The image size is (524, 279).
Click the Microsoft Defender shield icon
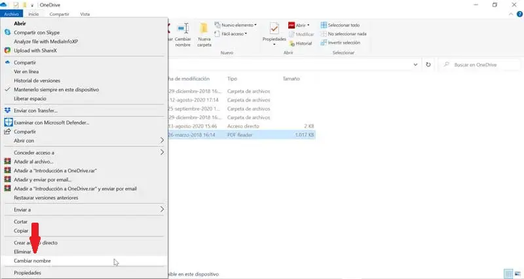point(9,122)
